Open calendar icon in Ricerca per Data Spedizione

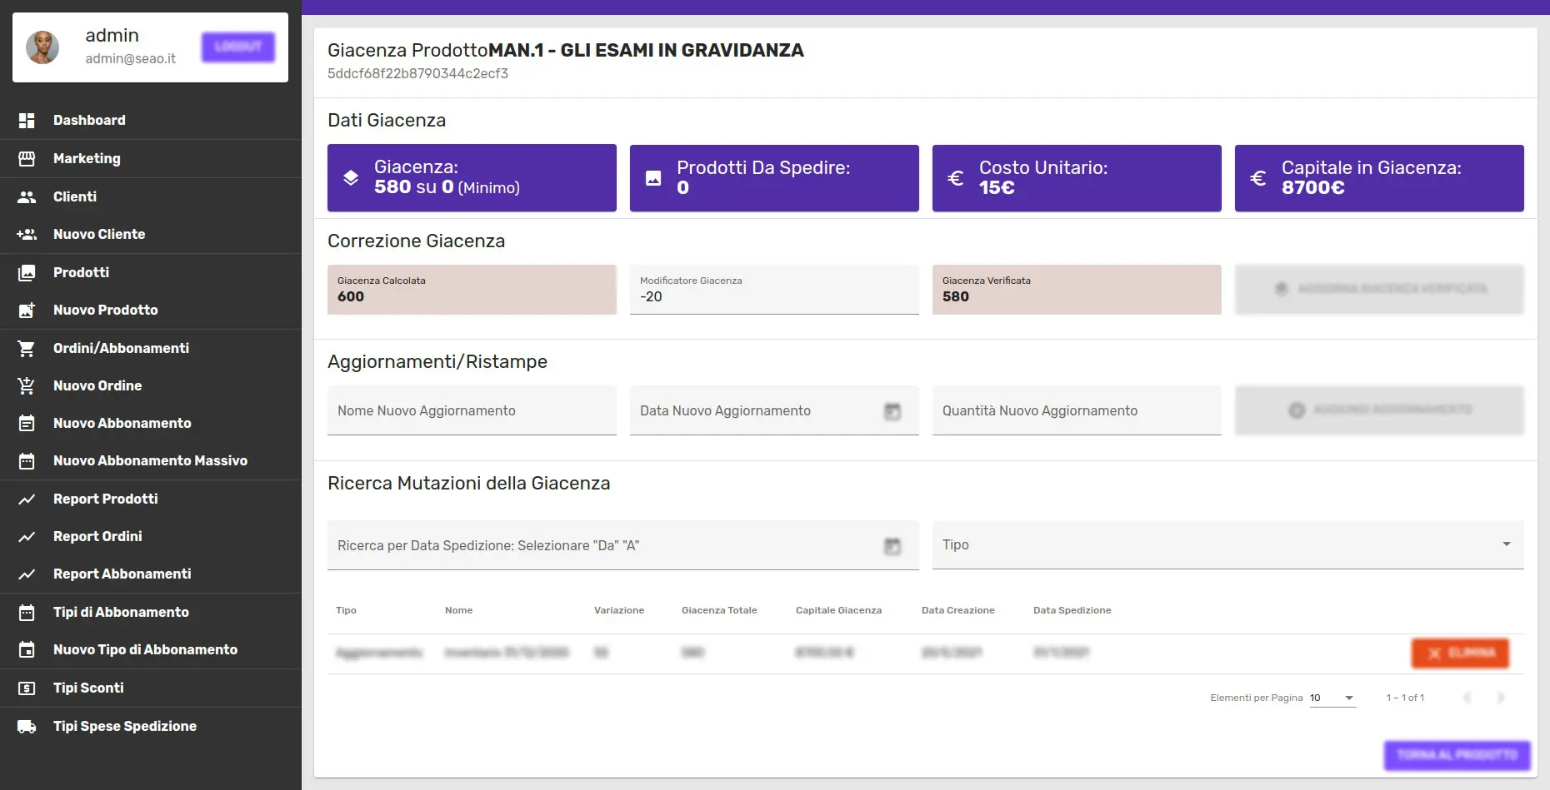(x=892, y=546)
